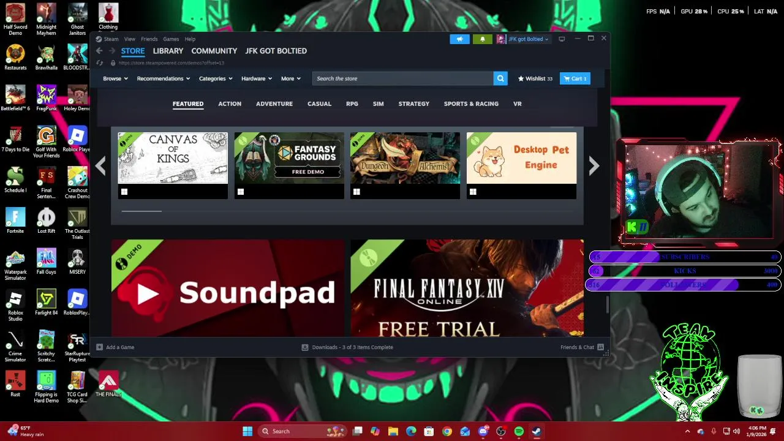Select the Lost Rift desktop shortcut
The height and width of the screenshot is (441, 784).
pyautogui.click(x=46, y=221)
